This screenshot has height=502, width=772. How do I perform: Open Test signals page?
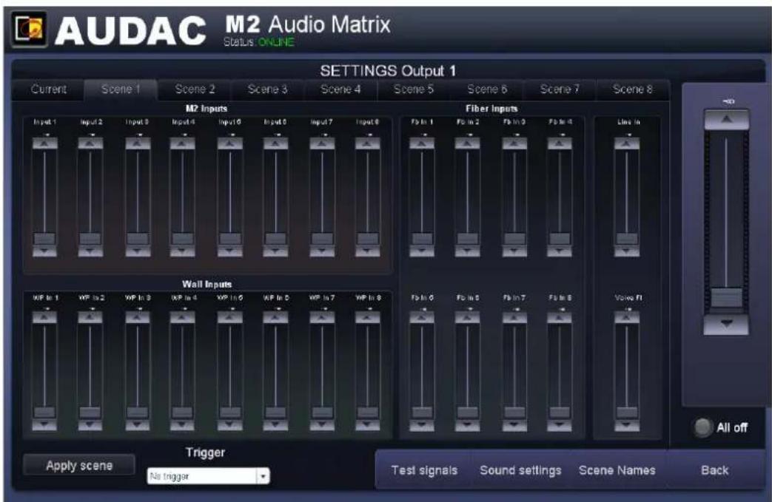[424, 470]
